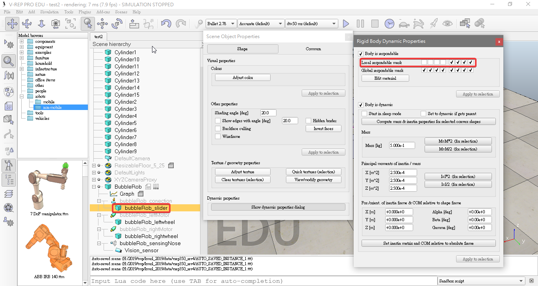Open the Bullet 2.78 physics engine dropdown
This screenshot has width=538, height=286.
click(221, 24)
